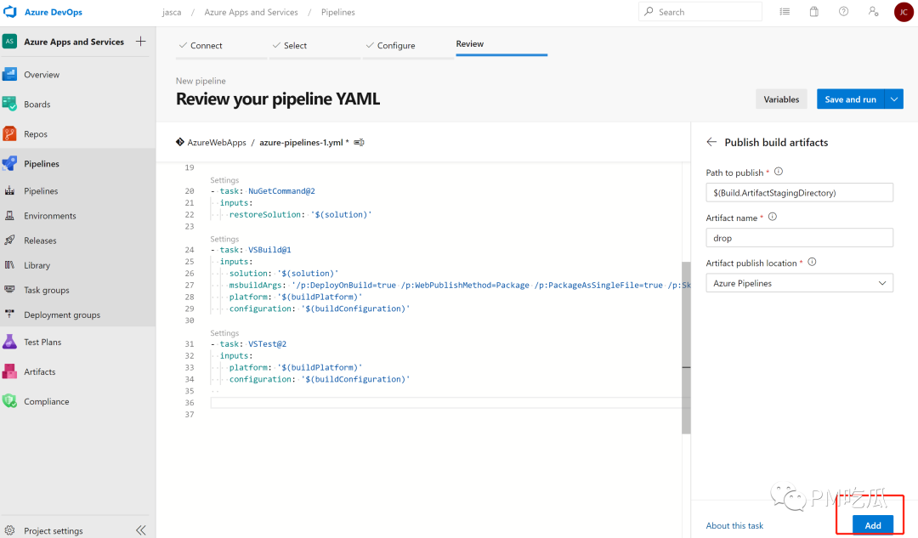Open the Overview hub icon

(x=9, y=74)
